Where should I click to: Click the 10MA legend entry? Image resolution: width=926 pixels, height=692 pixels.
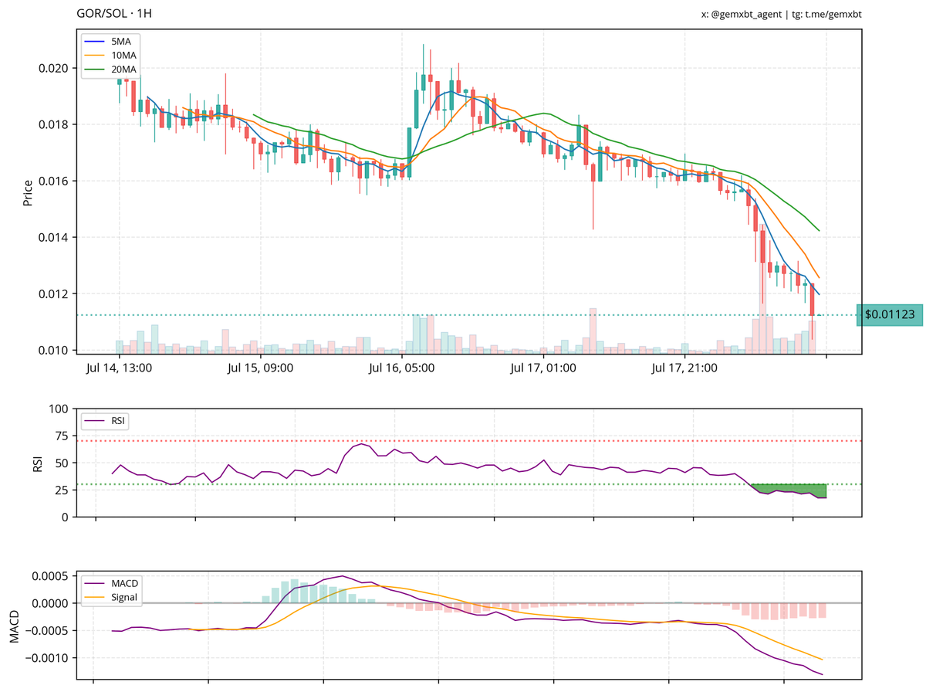112,56
